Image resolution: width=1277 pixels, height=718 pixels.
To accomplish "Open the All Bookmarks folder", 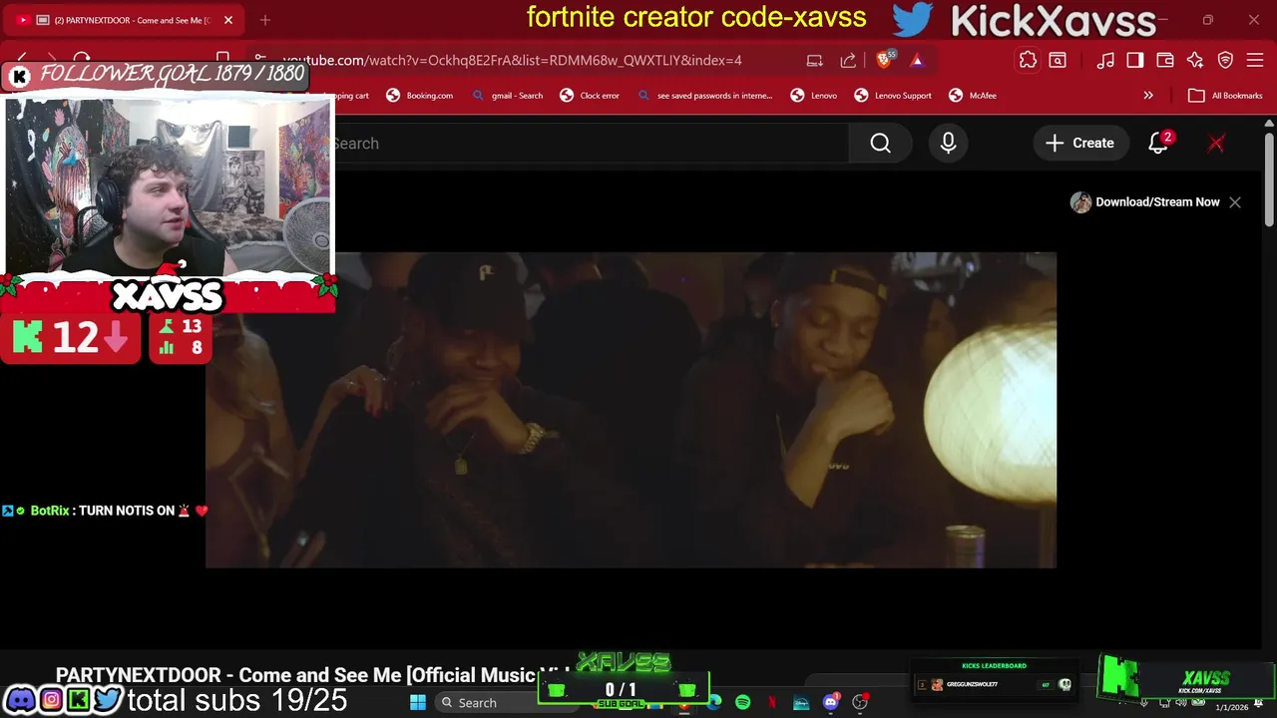I will click(x=1225, y=96).
